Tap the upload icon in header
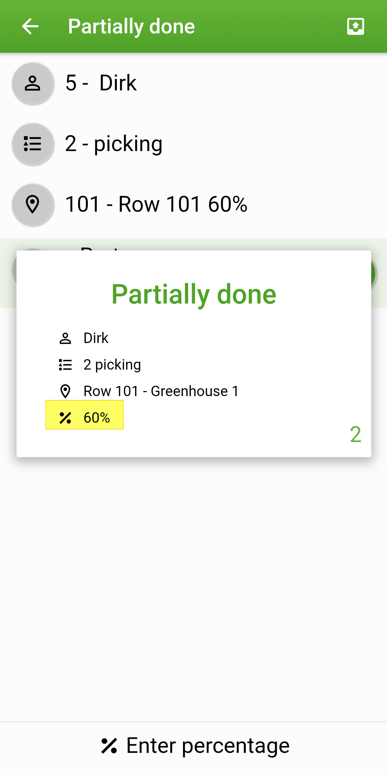The width and height of the screenshot is (387, 775). point(355,27)
